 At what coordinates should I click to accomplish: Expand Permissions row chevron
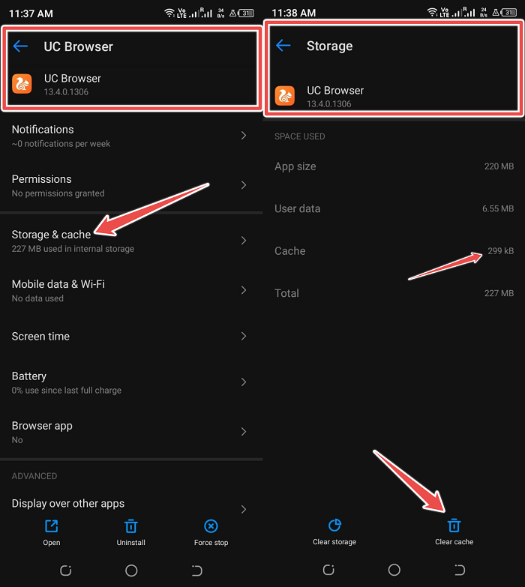(x=244, y=185)
